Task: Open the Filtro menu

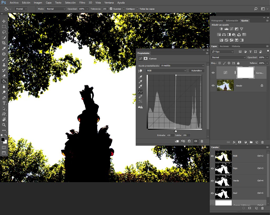Action: coord(82,3)
